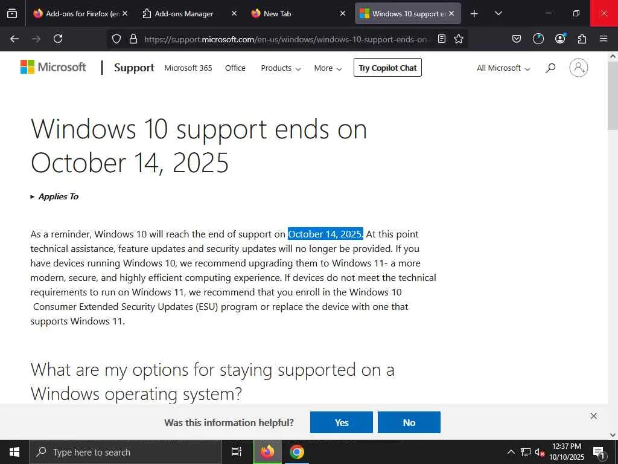Click the page vertical scrollbar thumb
The height and width of the screenshot is (464, 618).
pos(613,96)
